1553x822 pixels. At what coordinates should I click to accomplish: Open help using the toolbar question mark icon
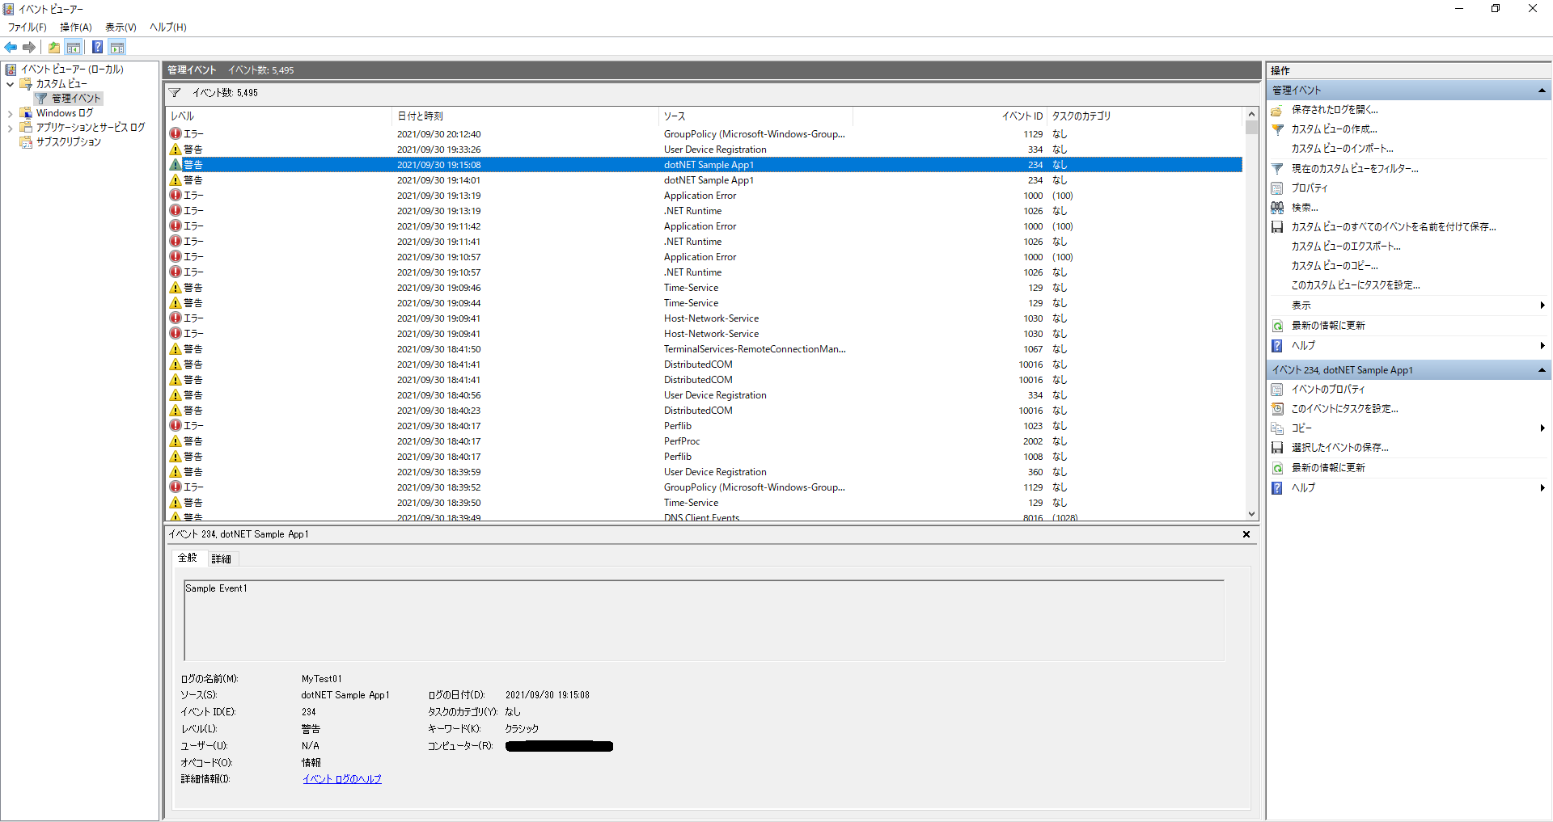point(97,47)
